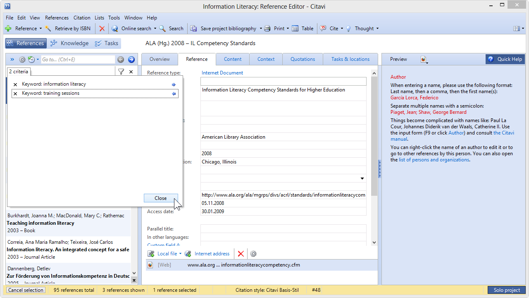Open the Lists menu
This screenshot has height=298, width=529.
(99, 18)
